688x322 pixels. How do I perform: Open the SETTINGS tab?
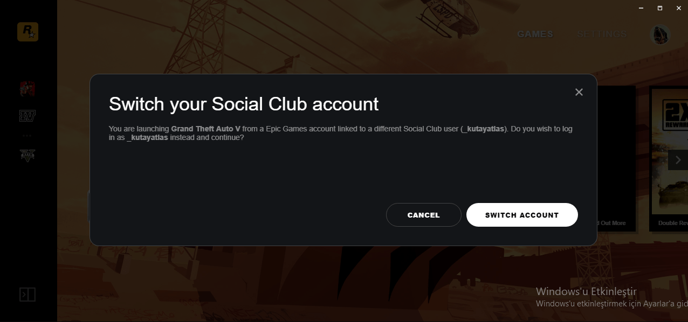tap(602, 34)
